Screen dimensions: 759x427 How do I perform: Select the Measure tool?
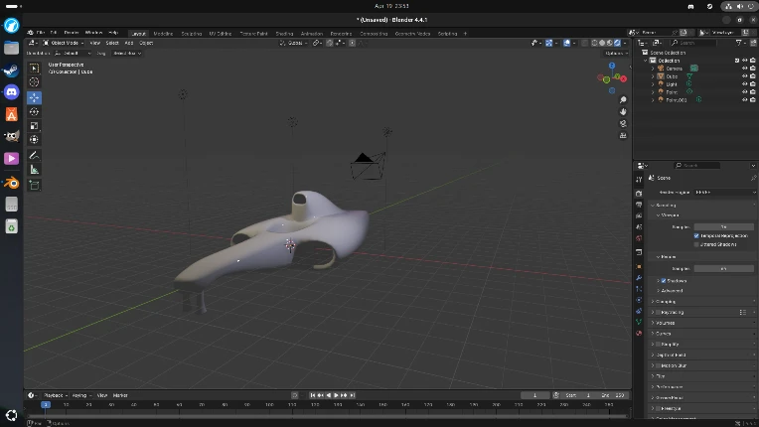click(34, 169)
